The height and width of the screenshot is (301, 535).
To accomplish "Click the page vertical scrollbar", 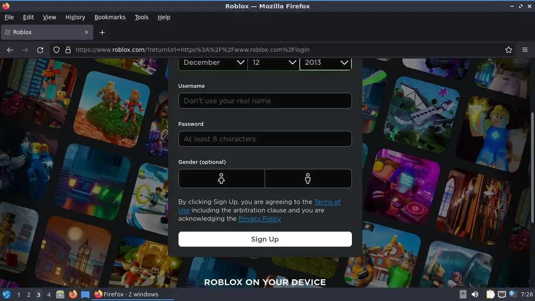I will pyautogui.click(x=532, y=167).
